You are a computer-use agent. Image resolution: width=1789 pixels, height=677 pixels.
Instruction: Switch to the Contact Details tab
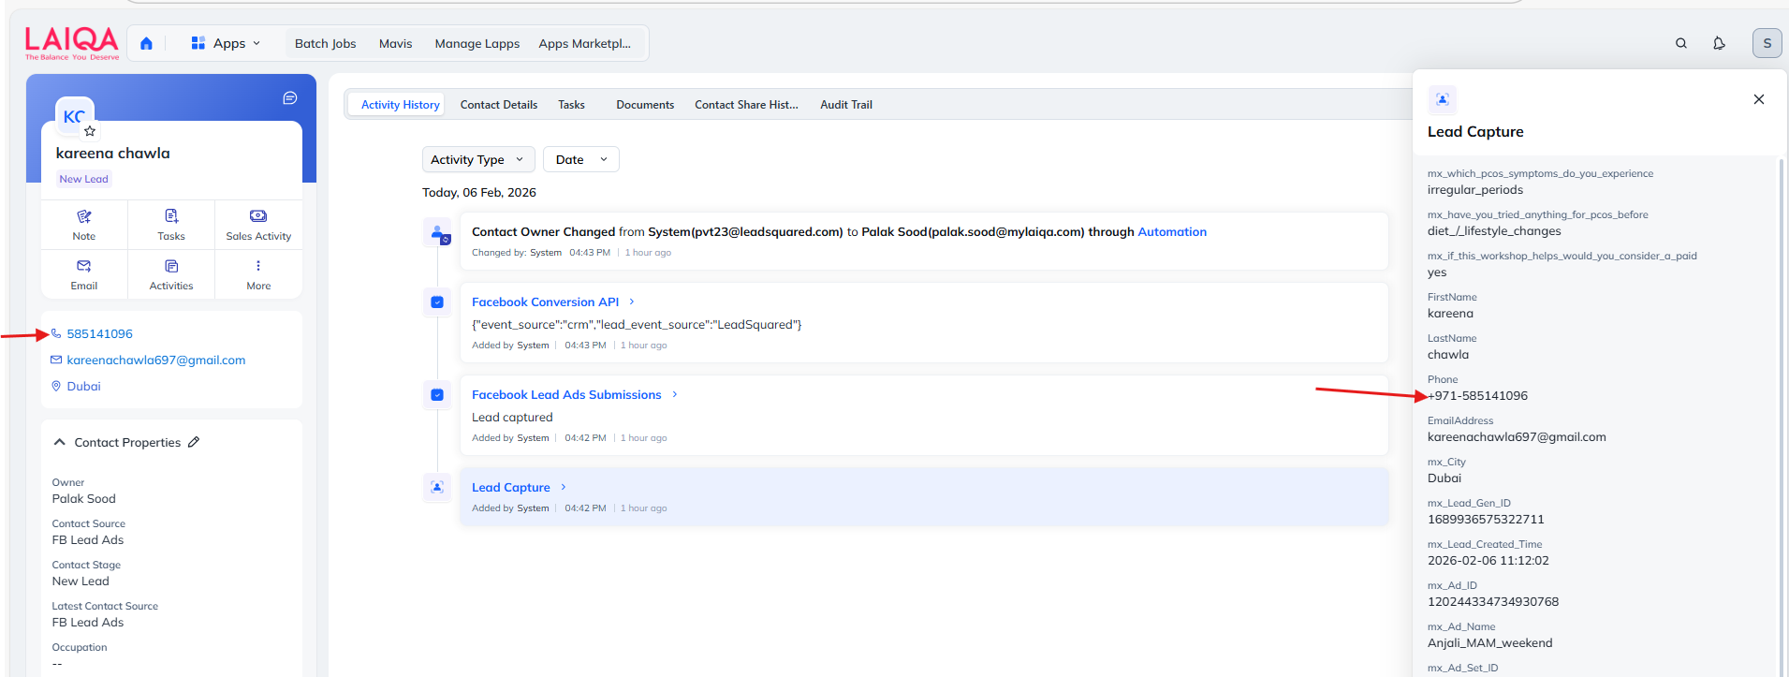[498, 105]
